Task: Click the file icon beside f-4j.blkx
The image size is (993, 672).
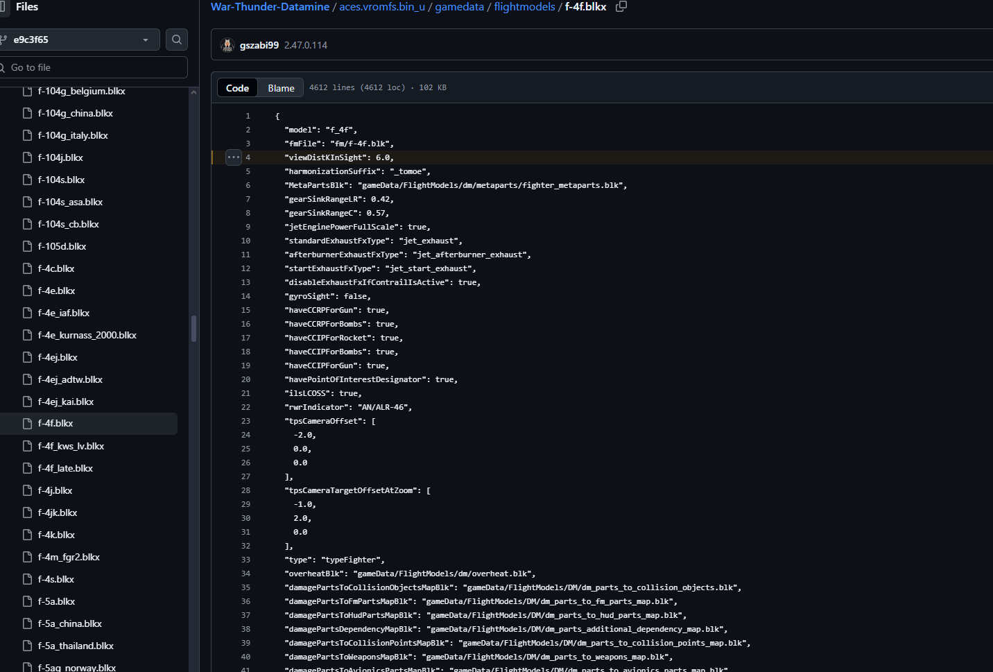Action: (28, 490)
